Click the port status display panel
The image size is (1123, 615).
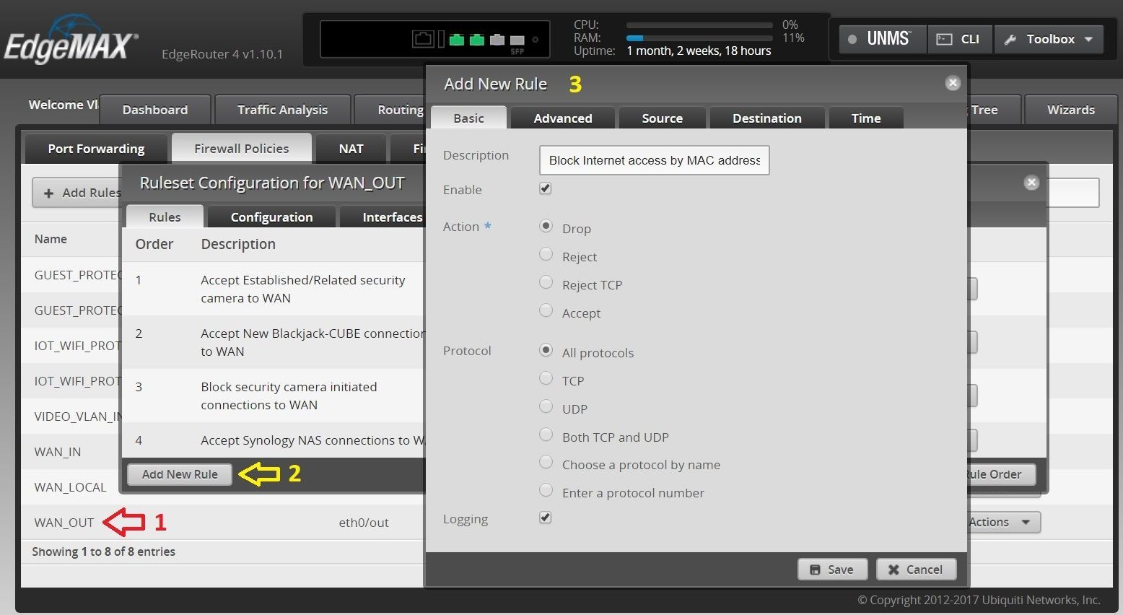click(x=434, y=39)
